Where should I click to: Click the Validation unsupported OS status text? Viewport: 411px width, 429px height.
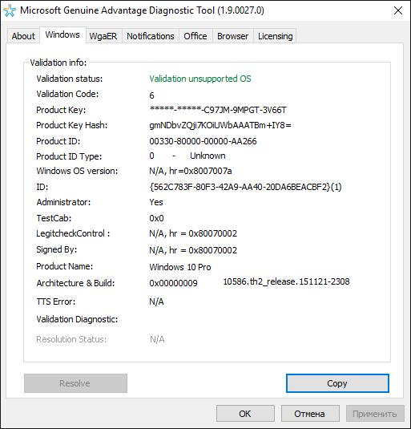[200, 79]
